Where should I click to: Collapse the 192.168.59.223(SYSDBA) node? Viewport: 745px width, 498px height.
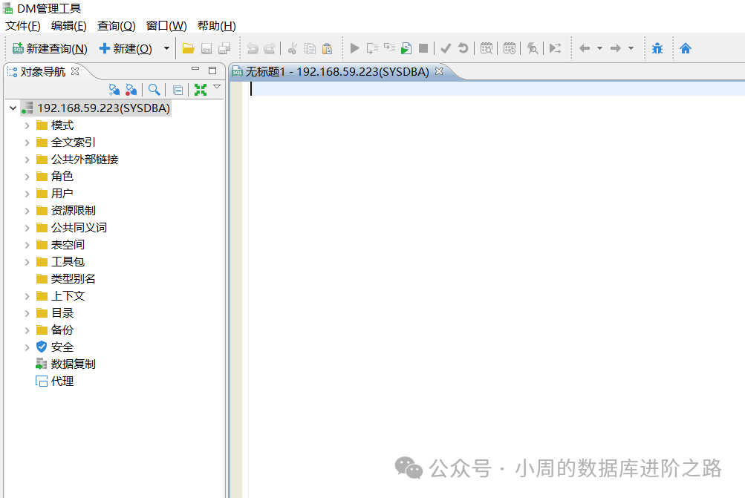click(x=13, y=108)
